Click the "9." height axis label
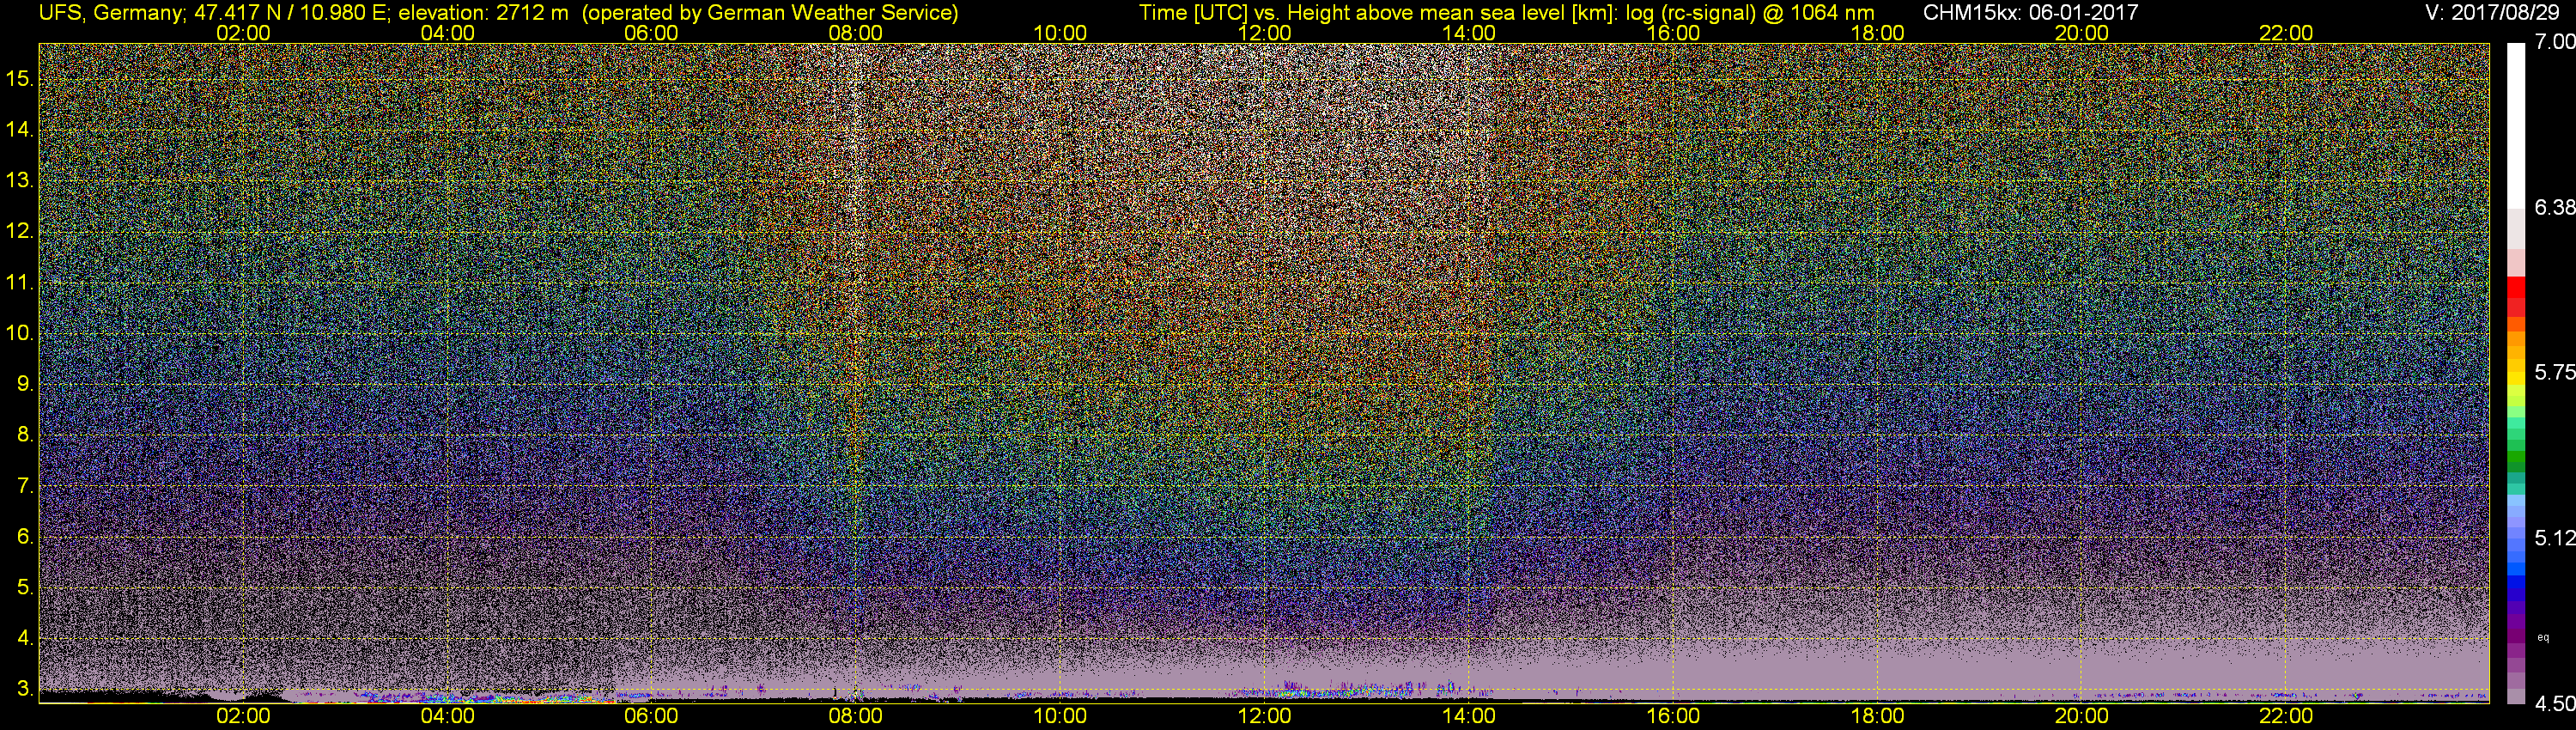 point(24,384)
